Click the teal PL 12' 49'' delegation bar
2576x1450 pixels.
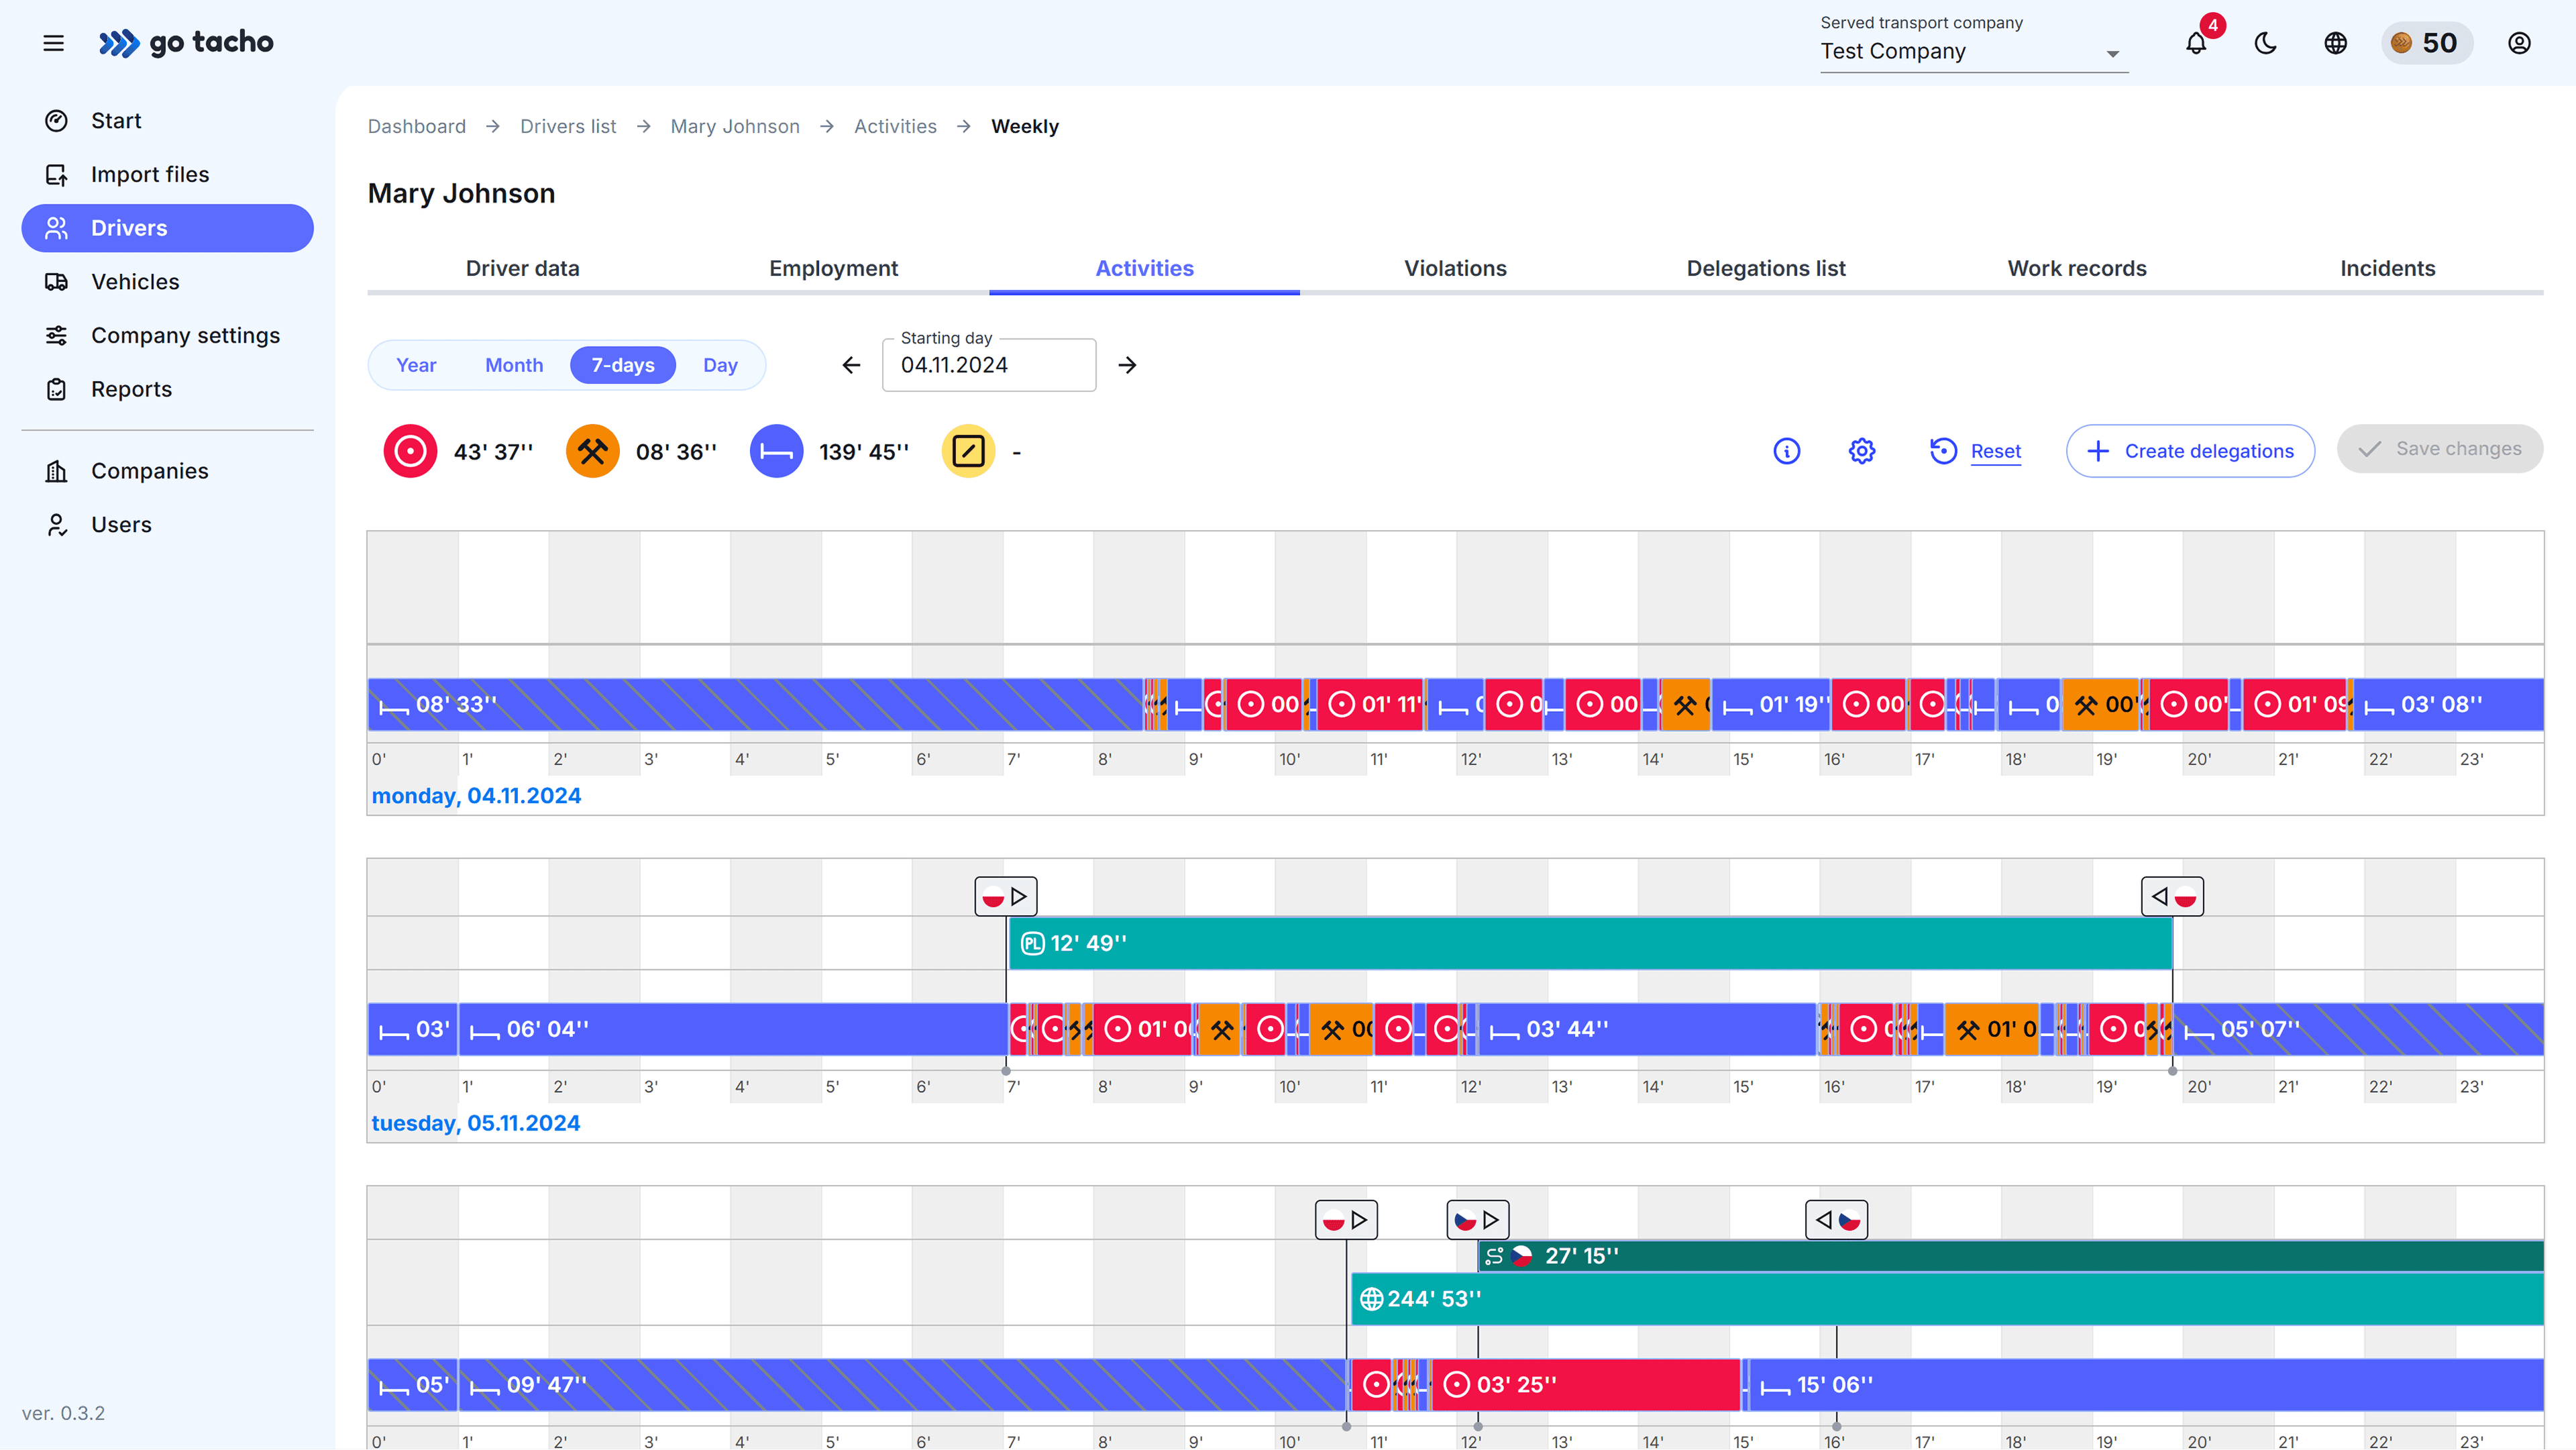(1590, 943)
